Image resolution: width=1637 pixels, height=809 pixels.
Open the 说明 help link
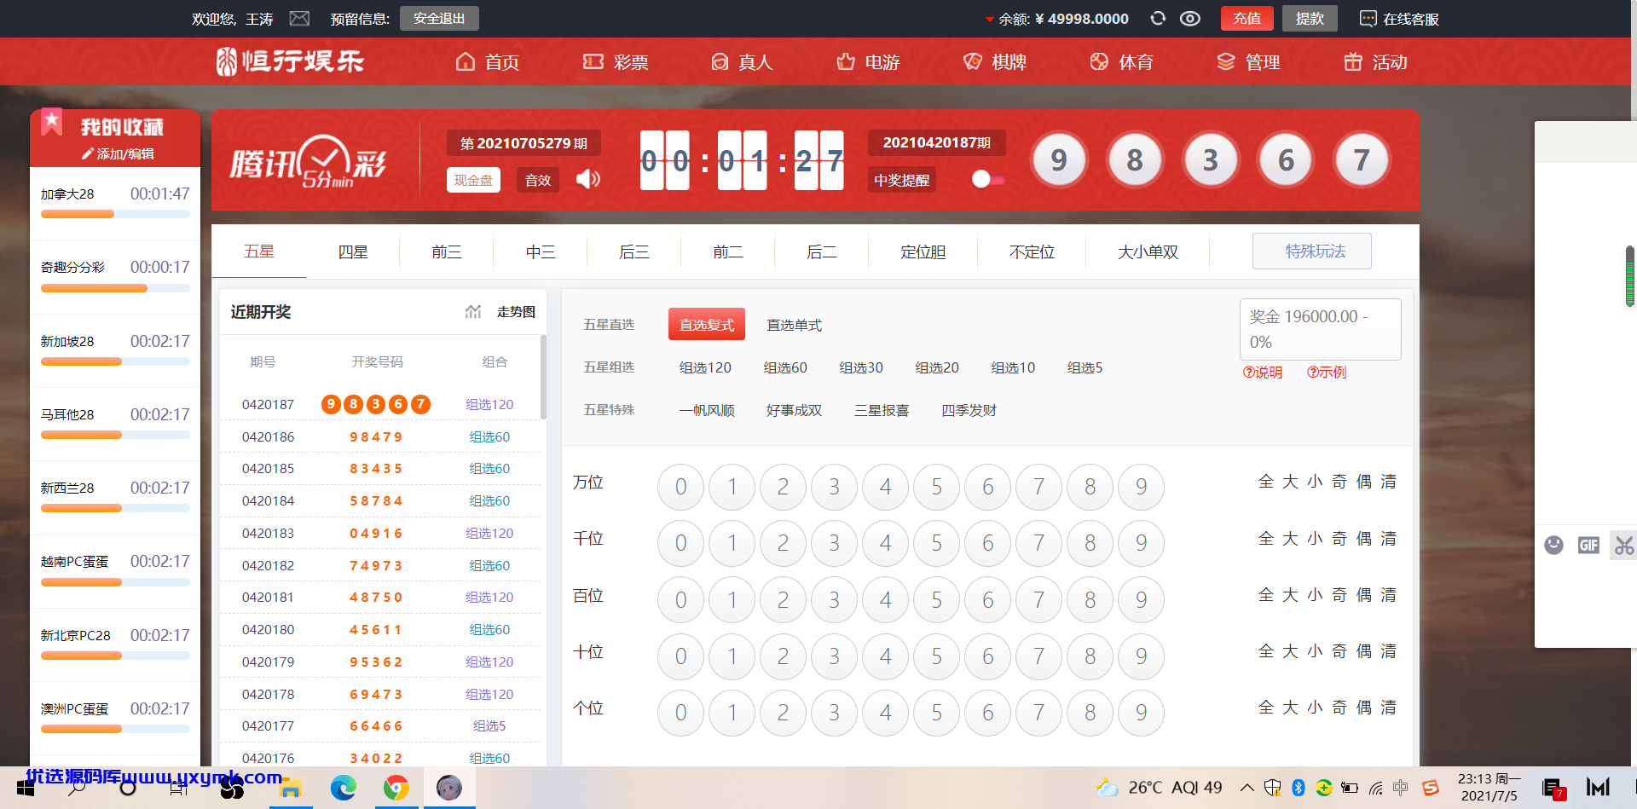tap(1262, 373)
